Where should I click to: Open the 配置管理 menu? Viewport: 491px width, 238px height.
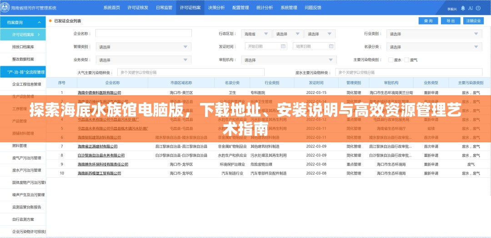(x=240, y=8)
